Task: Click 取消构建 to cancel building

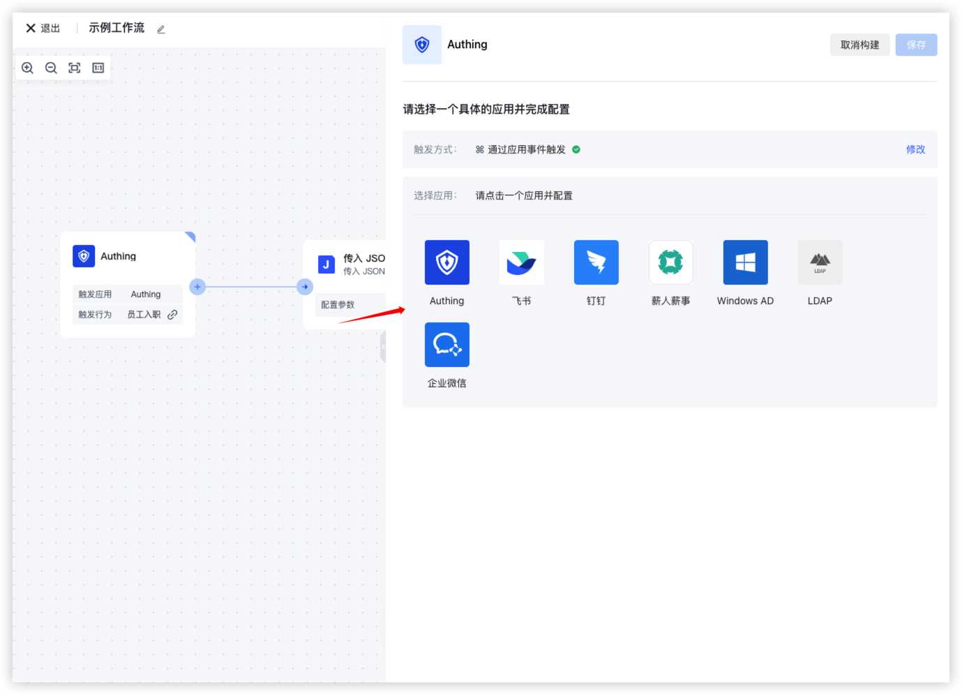Action: coord(859,45)
